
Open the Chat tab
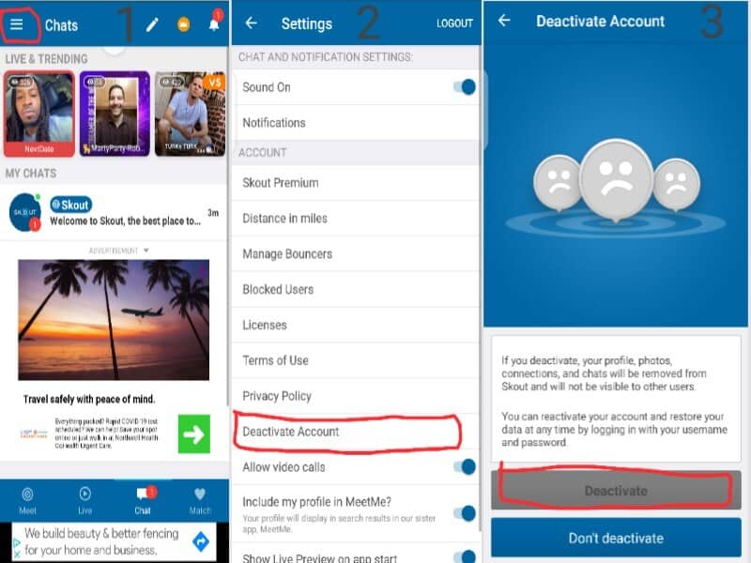pyautogui.click(x=143, y=501)
